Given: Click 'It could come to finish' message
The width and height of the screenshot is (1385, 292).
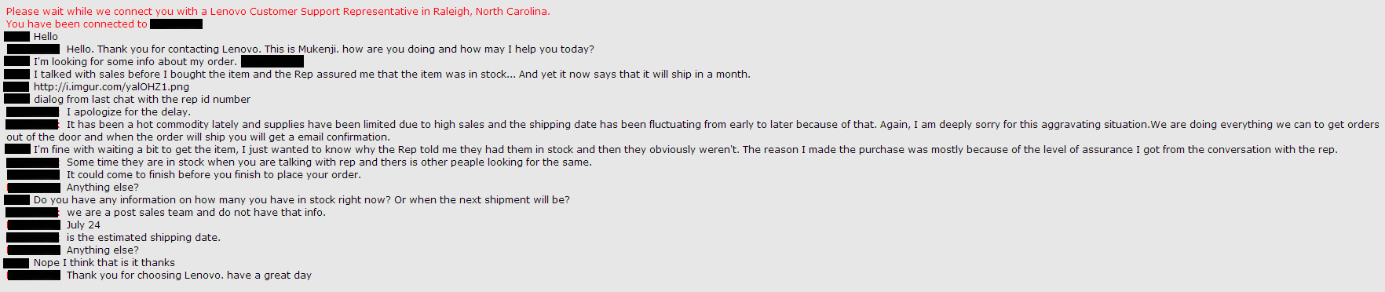Looking at the screenshot, I should click(214, 174).
